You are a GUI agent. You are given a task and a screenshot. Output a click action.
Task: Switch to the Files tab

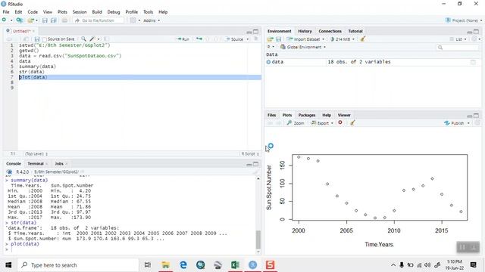pos(271,115)
